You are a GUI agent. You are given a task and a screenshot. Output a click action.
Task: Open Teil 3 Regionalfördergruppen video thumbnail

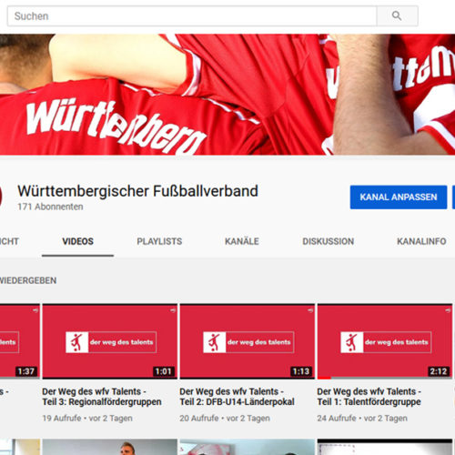click(110, 341)
